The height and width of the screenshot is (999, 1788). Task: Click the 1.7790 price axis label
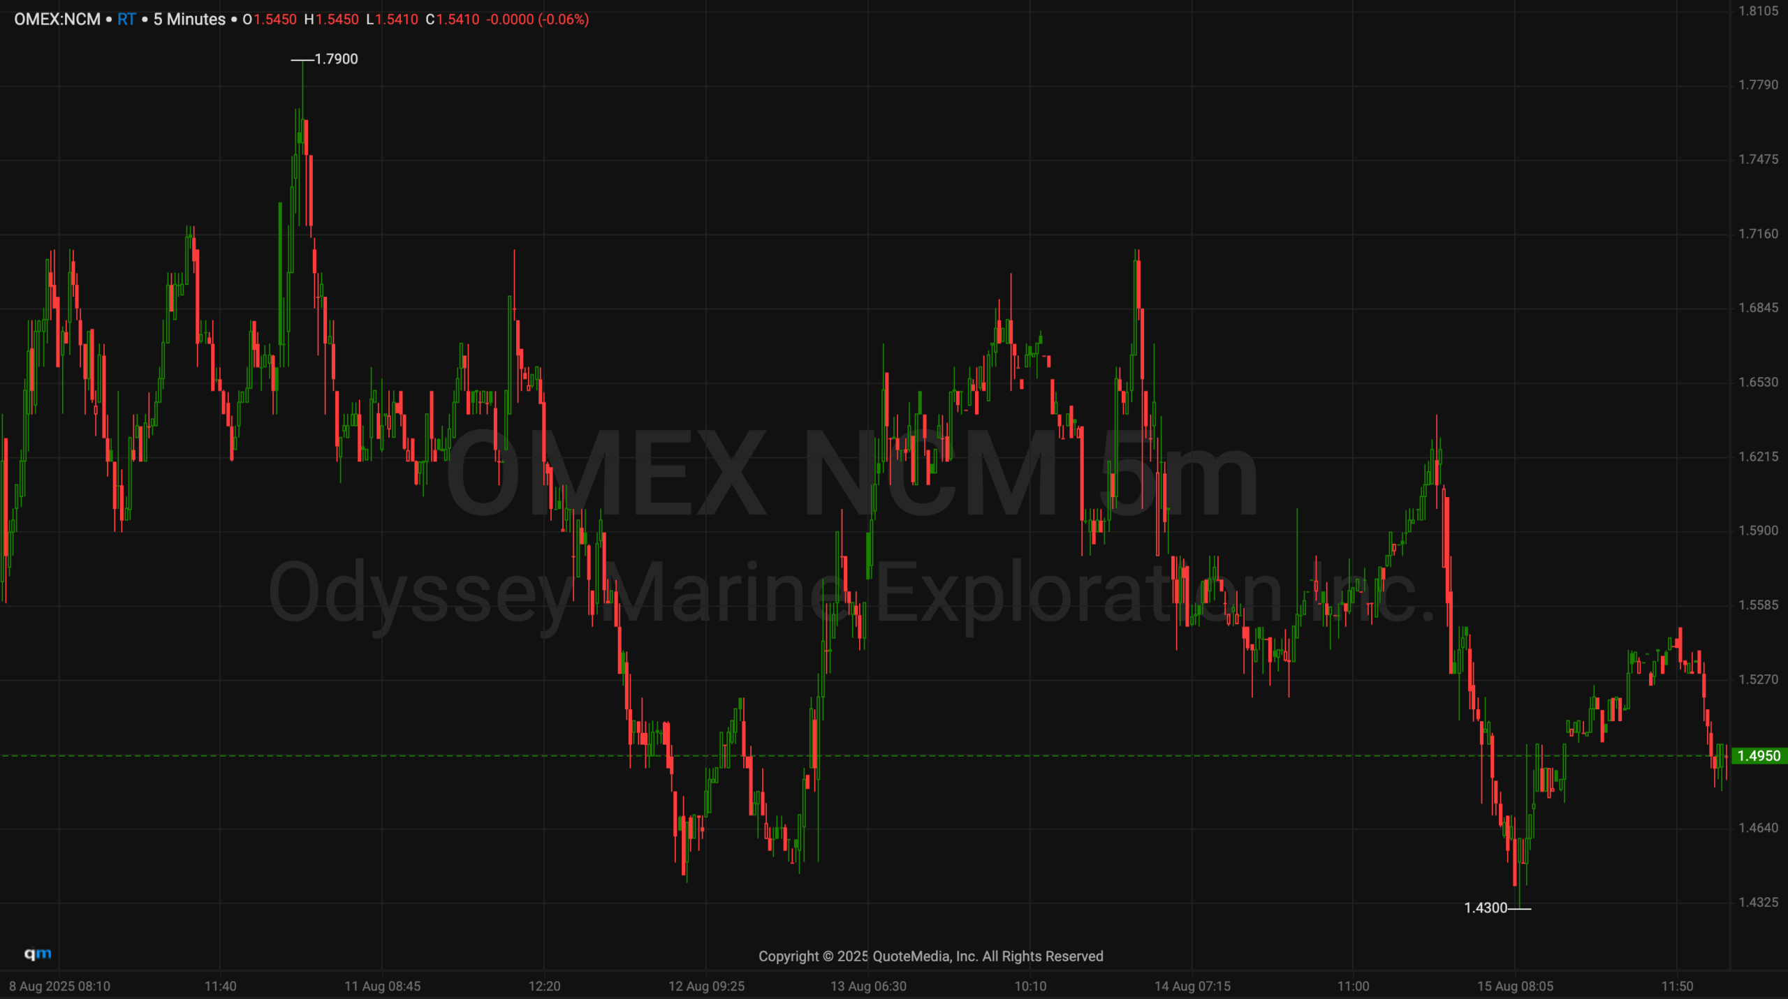[x=1758, y=85]
